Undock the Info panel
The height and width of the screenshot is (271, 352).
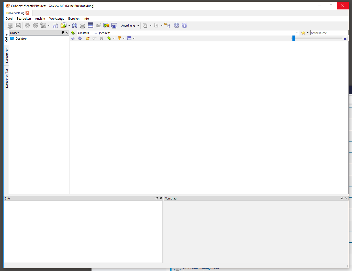(157, 198)
